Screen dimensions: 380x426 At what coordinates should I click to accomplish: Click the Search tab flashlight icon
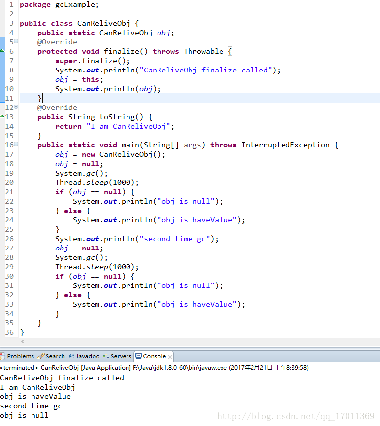pyautogui.click(x=41, y=356)
